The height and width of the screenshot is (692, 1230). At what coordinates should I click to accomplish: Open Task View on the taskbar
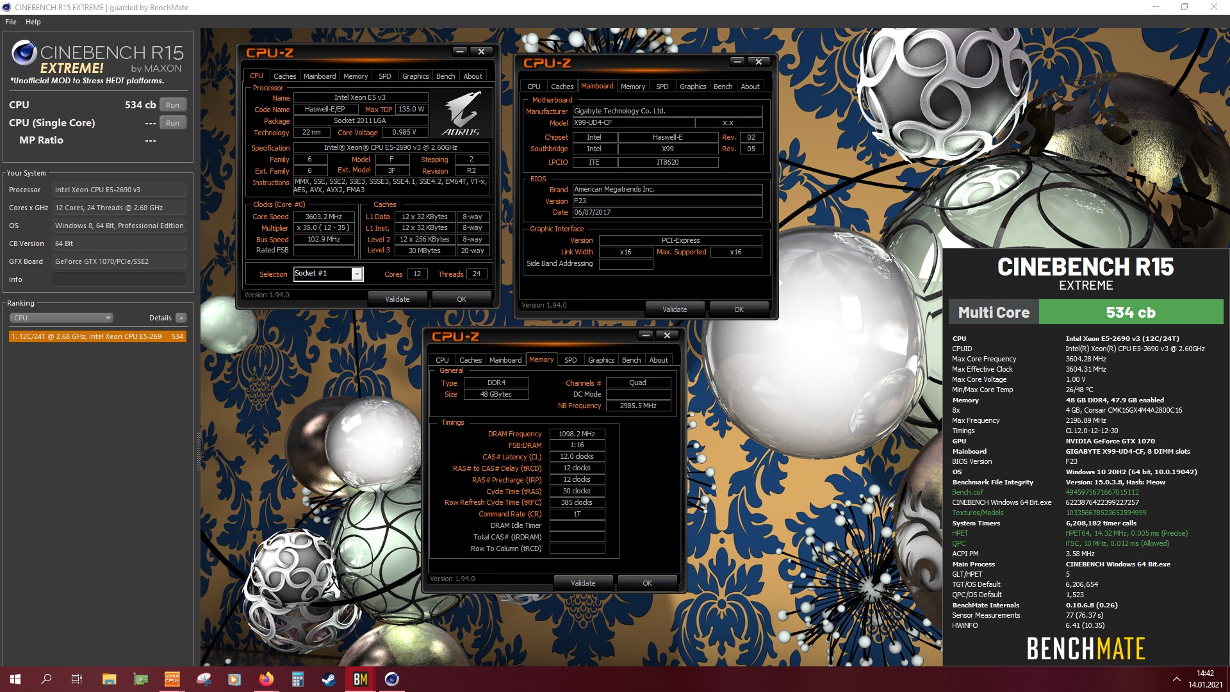(x=77, y=679)
